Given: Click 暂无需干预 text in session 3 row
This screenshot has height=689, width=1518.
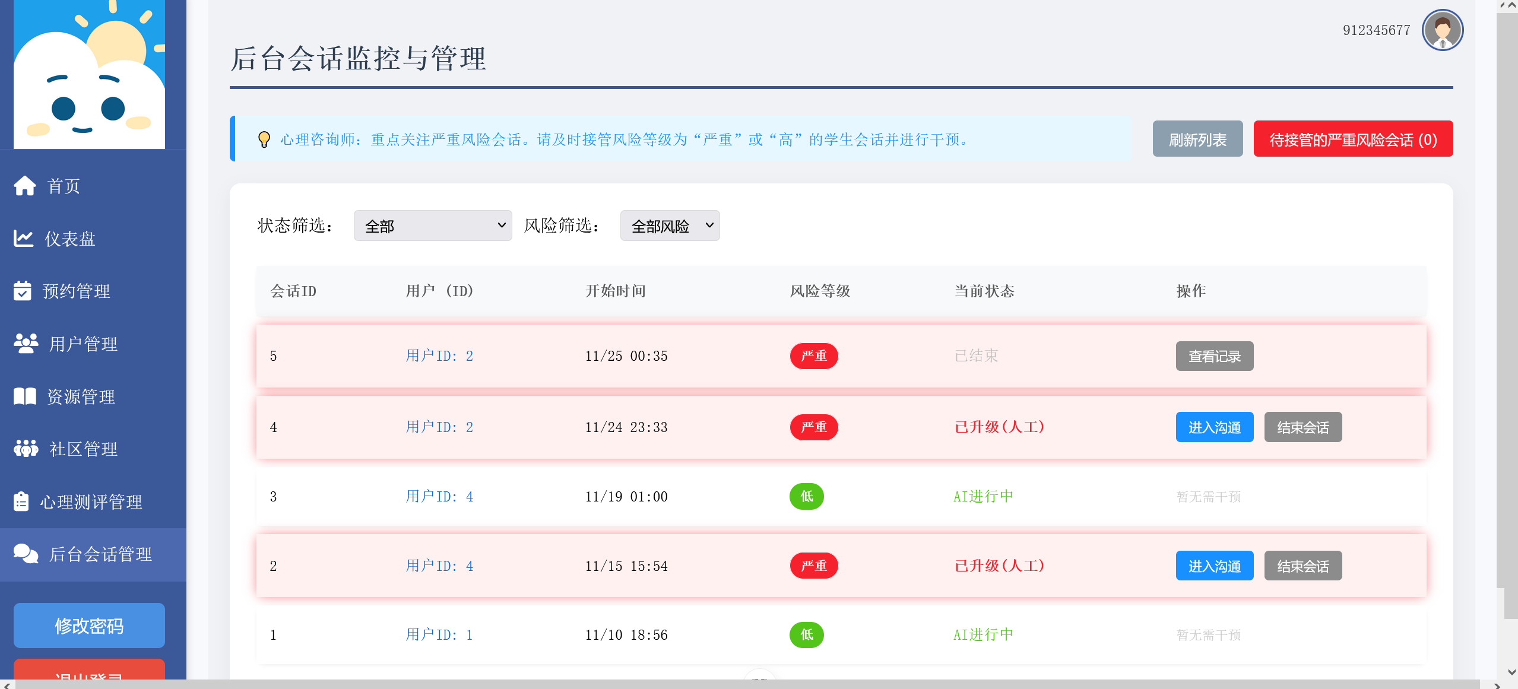Looking at the screenshot, I should 1209,497.
